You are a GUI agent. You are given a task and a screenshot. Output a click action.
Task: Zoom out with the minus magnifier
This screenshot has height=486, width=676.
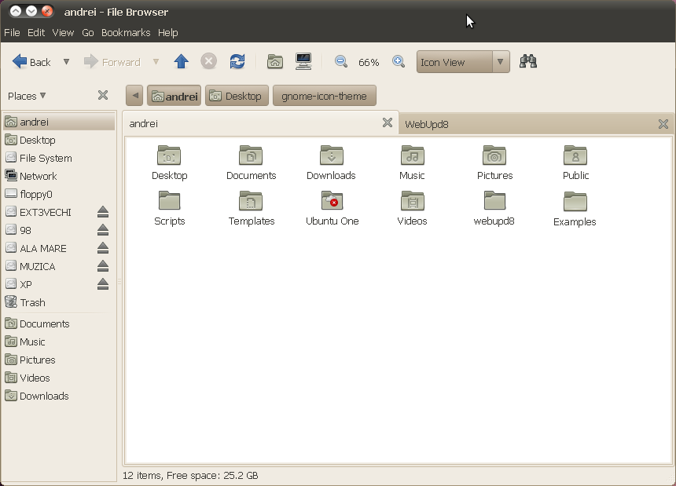[x=340, y=61]
